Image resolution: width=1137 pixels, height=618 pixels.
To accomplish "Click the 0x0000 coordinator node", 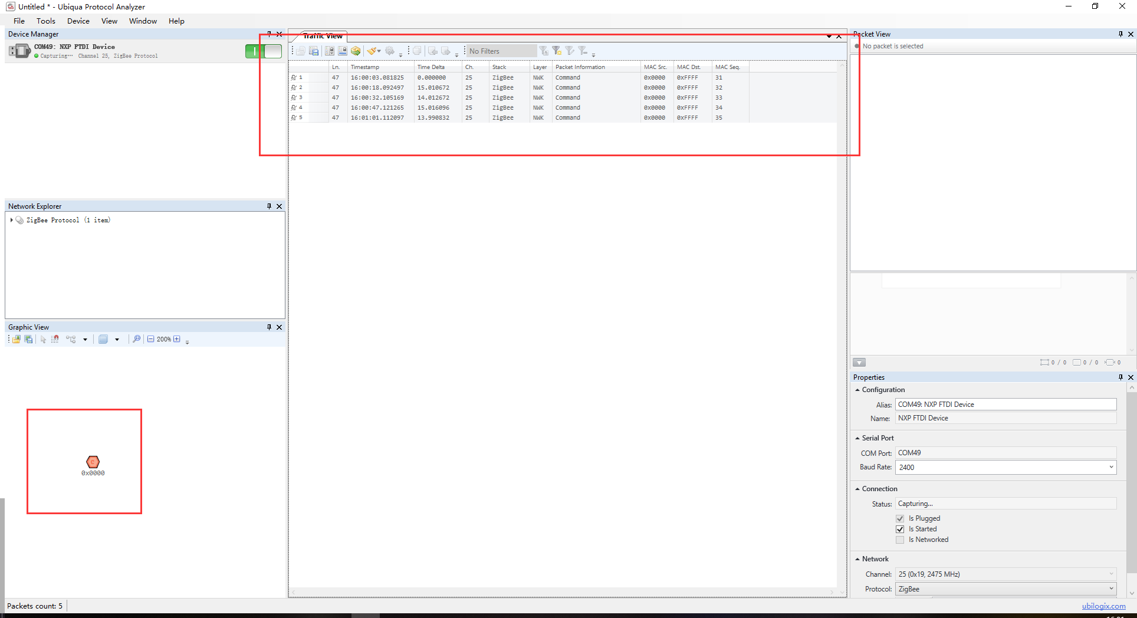I will [93, 462].
